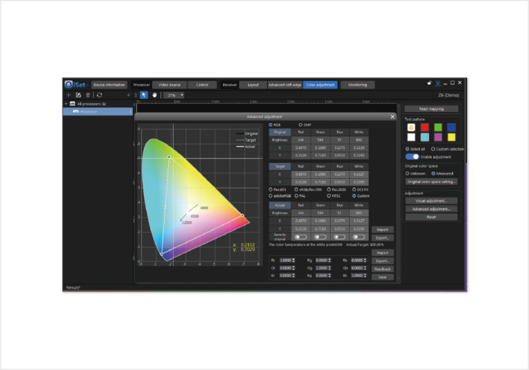Select the red test pattern swatch
The image size is (529, 370).
click(x=425, y=127)
